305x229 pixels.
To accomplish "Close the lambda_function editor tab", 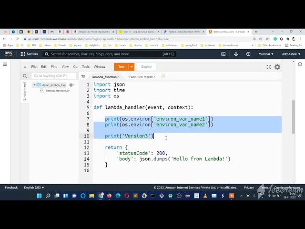I will (118, 77).
